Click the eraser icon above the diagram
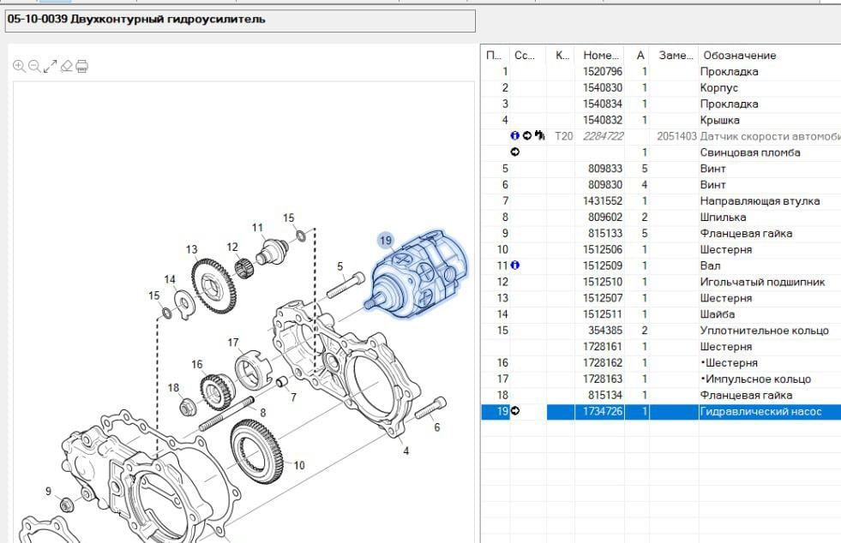 pos(66,66)
